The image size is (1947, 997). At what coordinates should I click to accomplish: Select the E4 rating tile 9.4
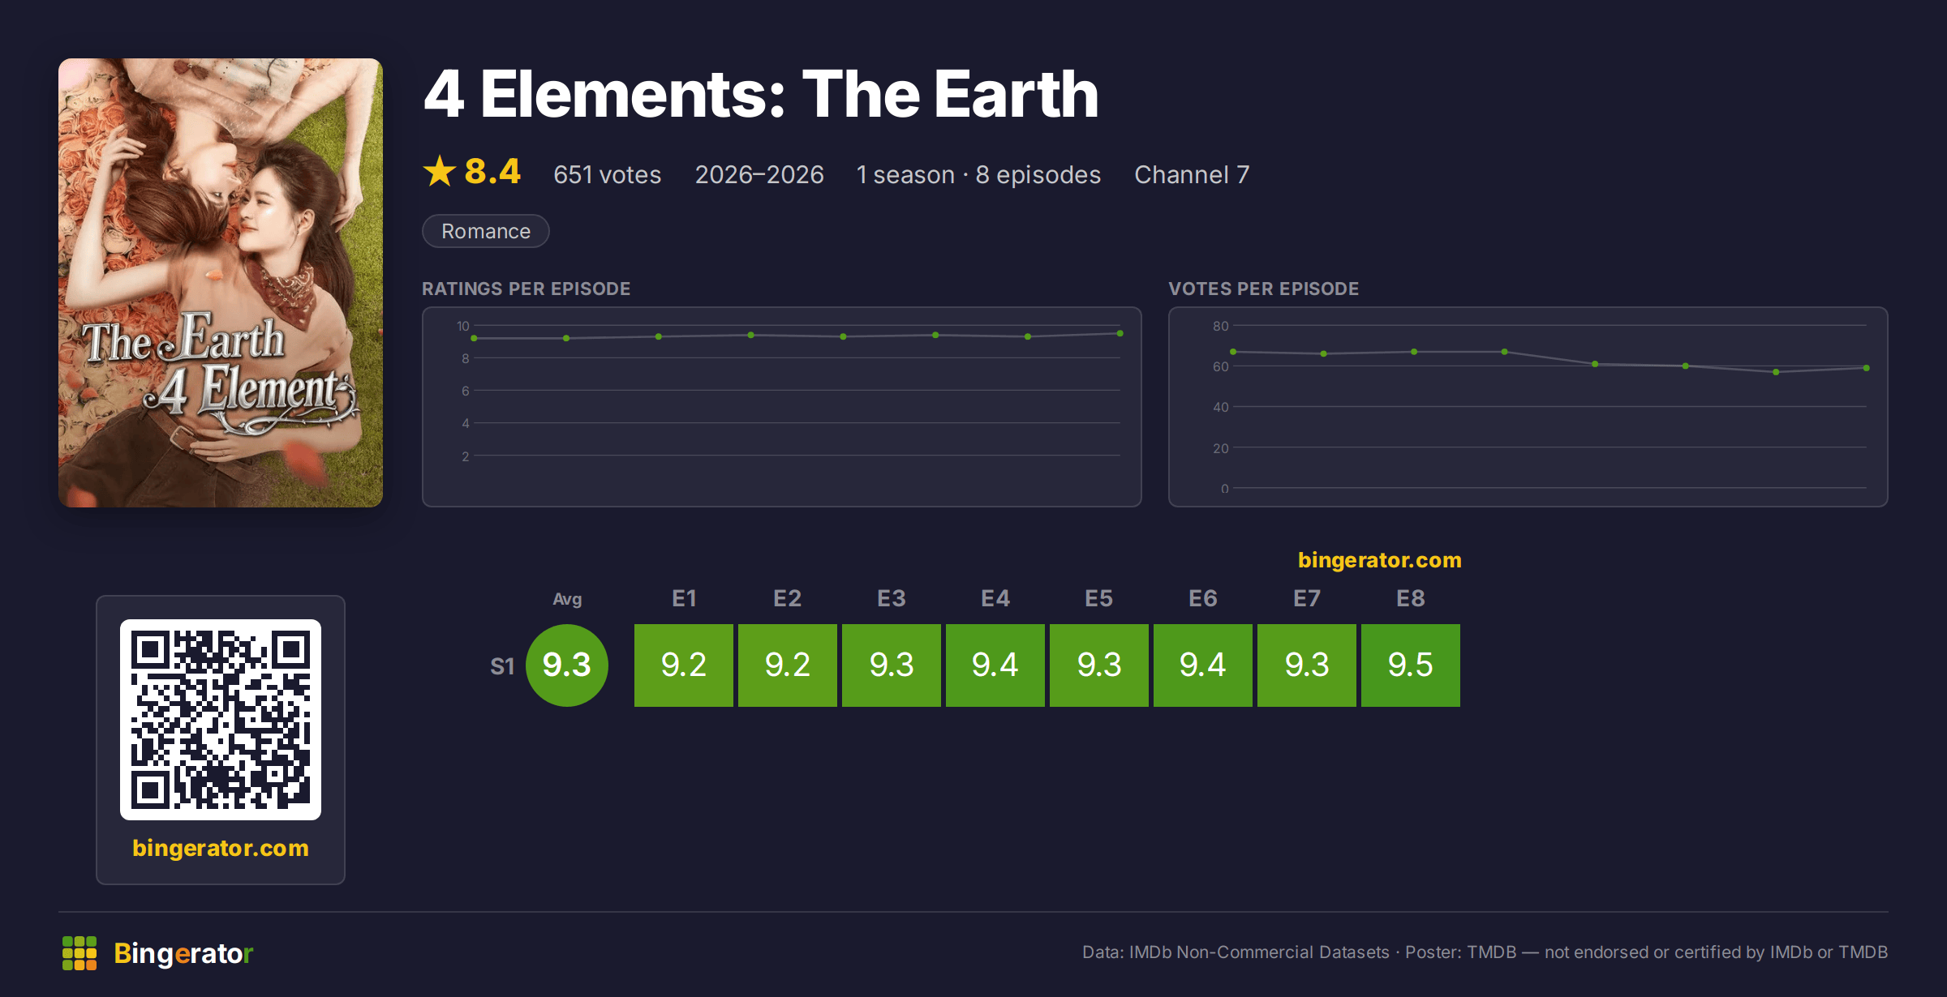pos(995,665)
